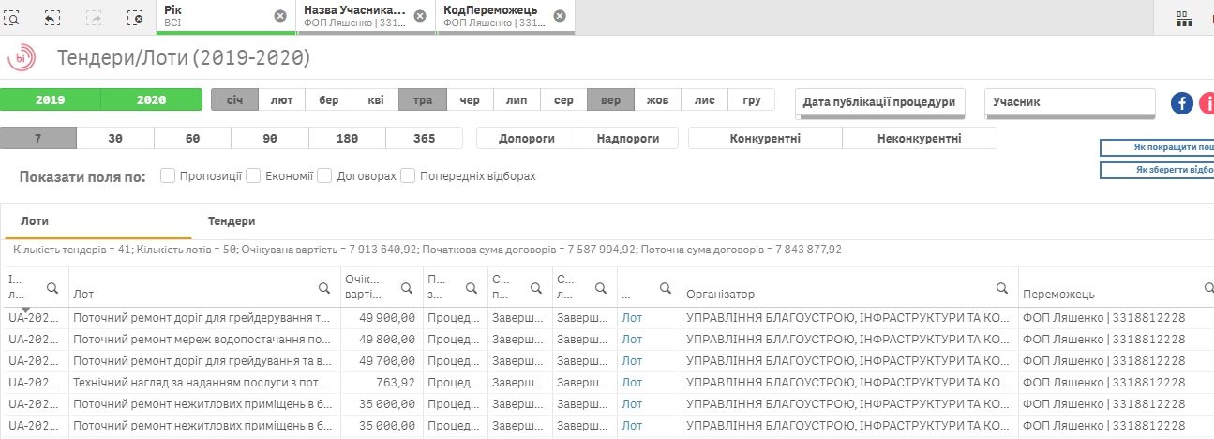Select the 30 days period
Image resolution: width=1214 pixels, height=439 pixels.
tap(115, 138)
